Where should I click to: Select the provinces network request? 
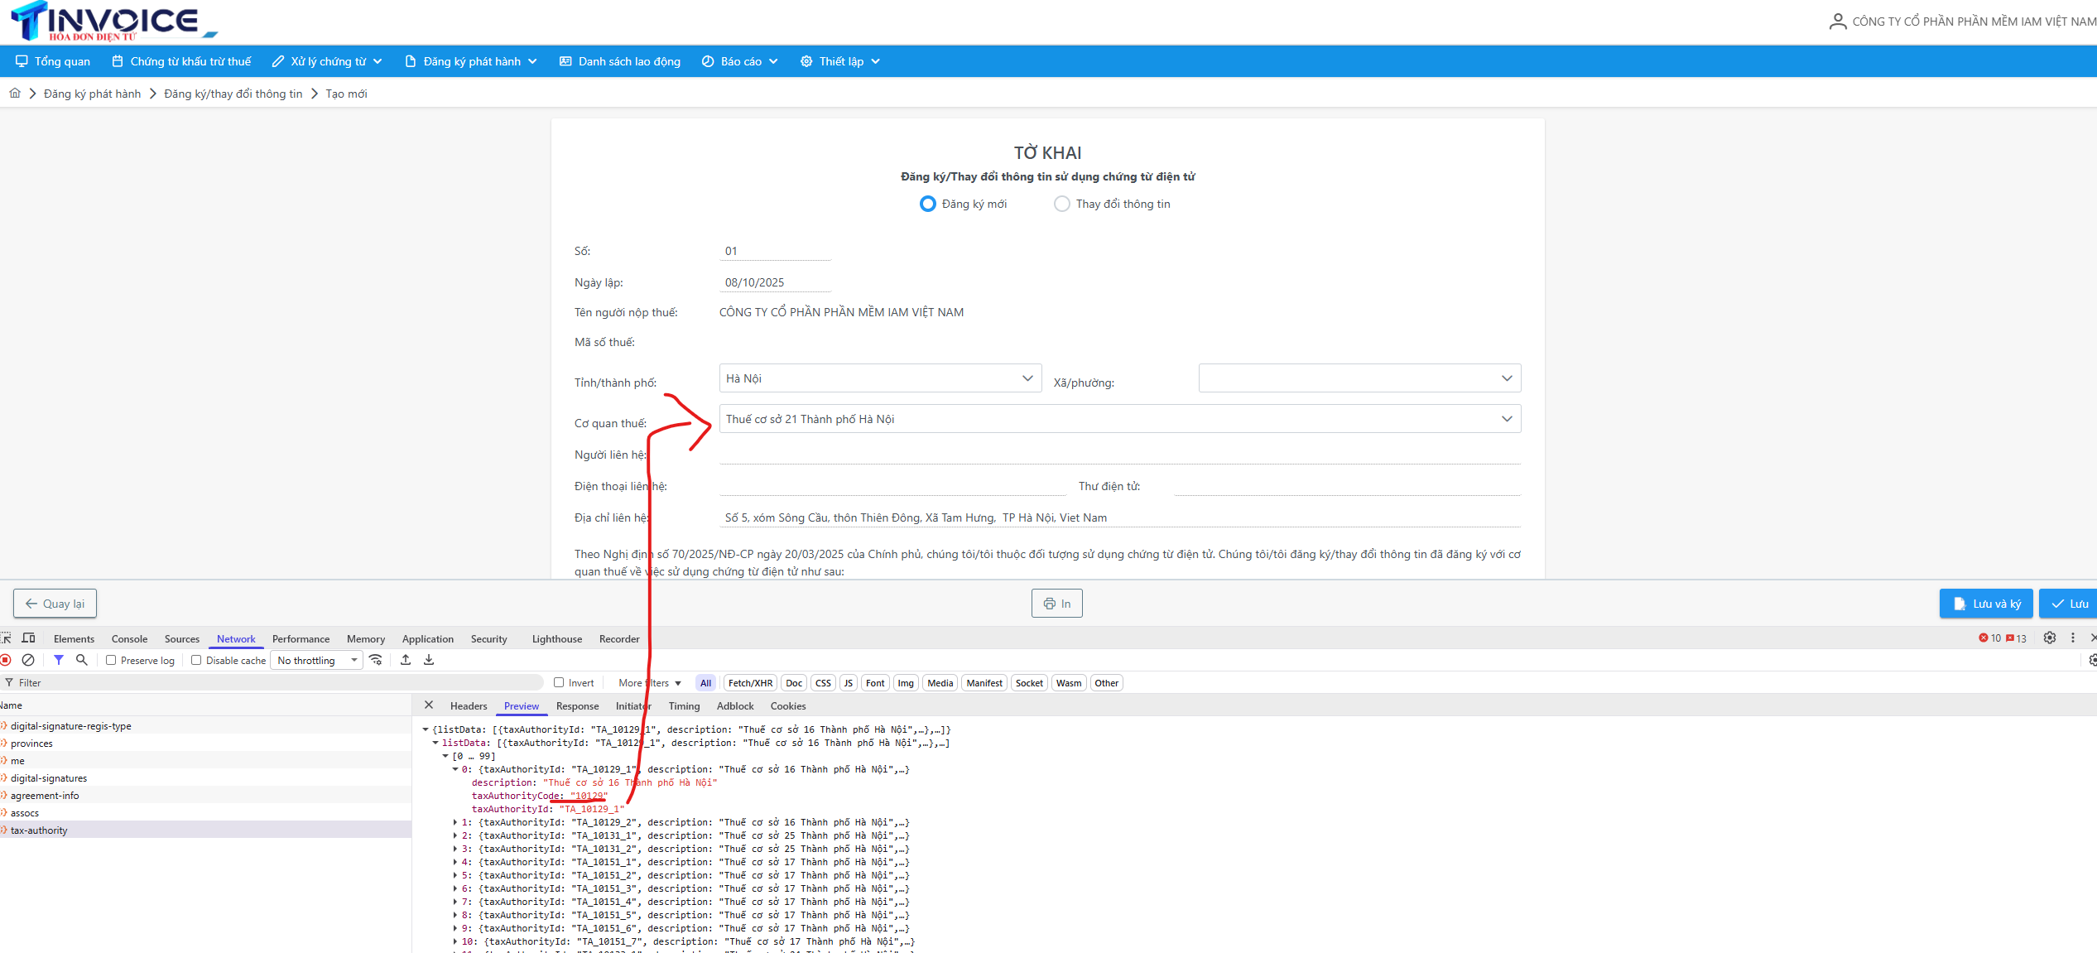click(x=205, y=743)
